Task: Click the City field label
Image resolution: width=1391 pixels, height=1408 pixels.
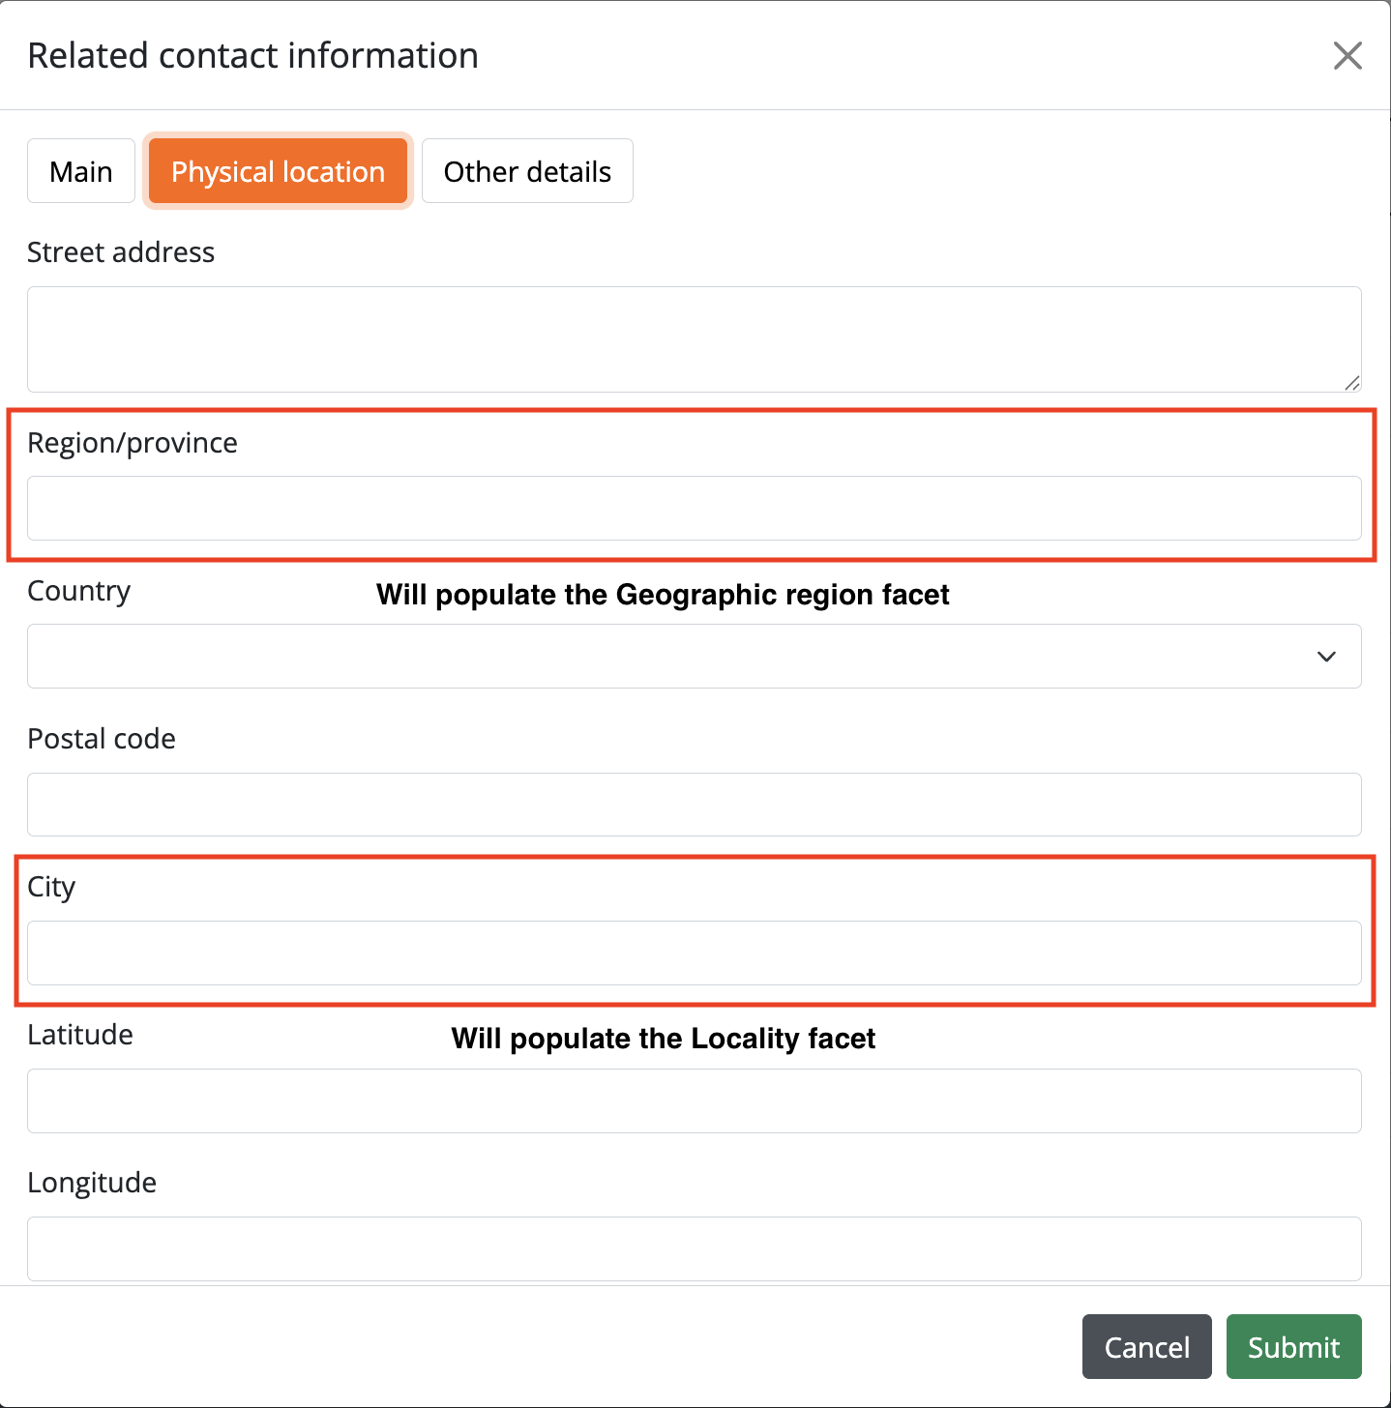Action: tap(51, 887)
